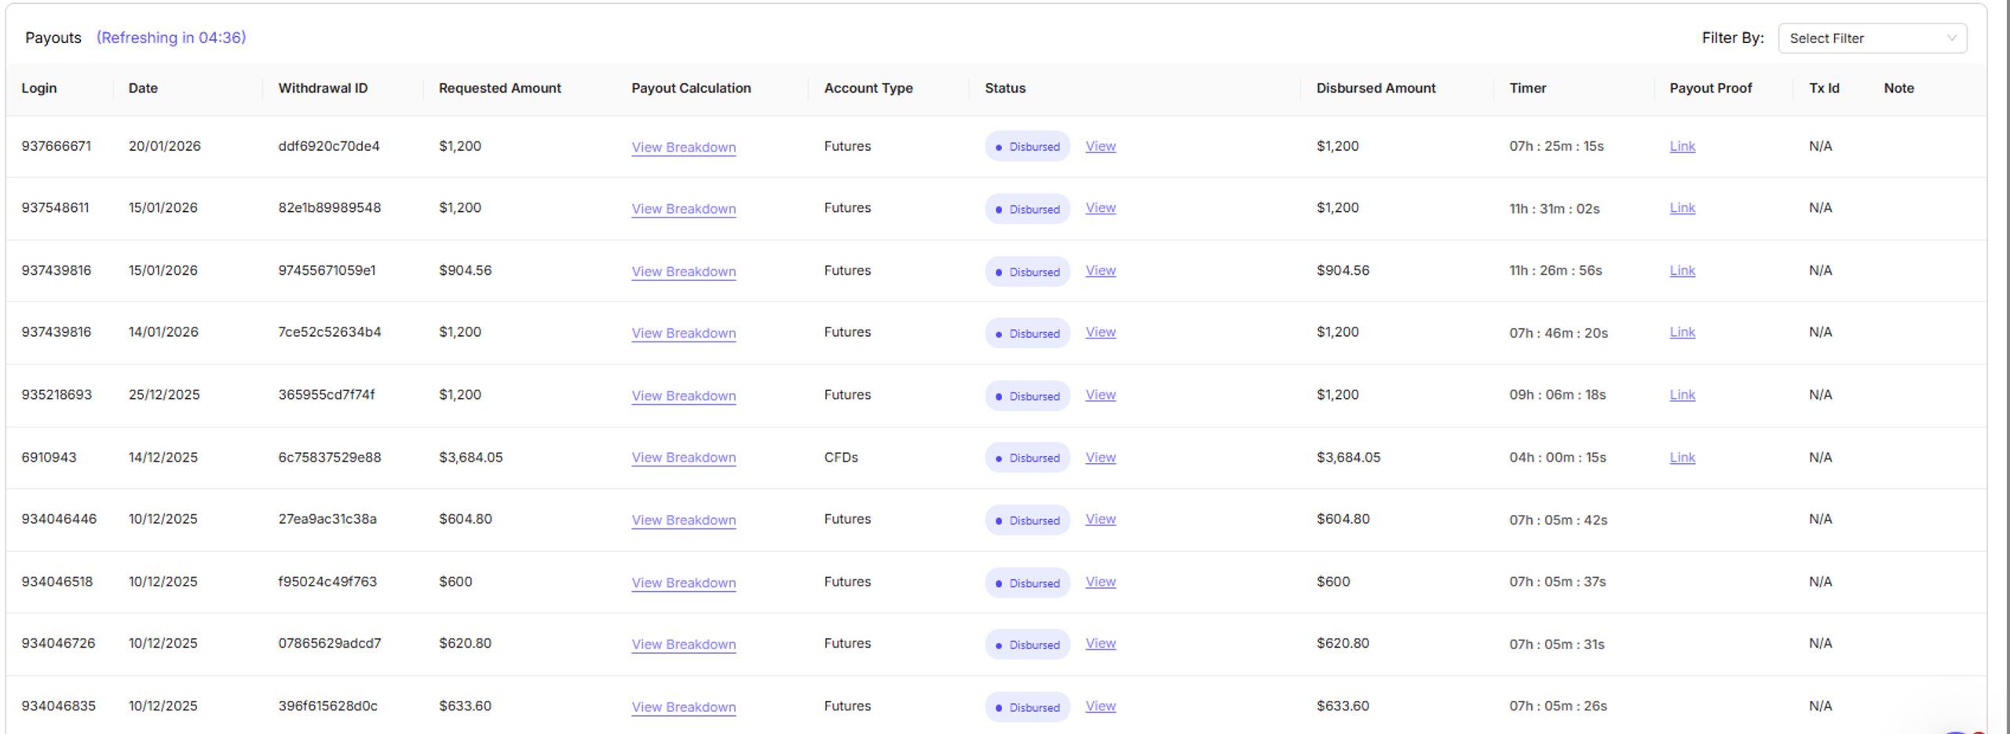Open payout proof Link for withdrawal 7ce52c52634b4
2010x734 pixels.
pos(1682,332)
